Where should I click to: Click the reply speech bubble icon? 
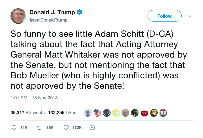coord(14,128)
